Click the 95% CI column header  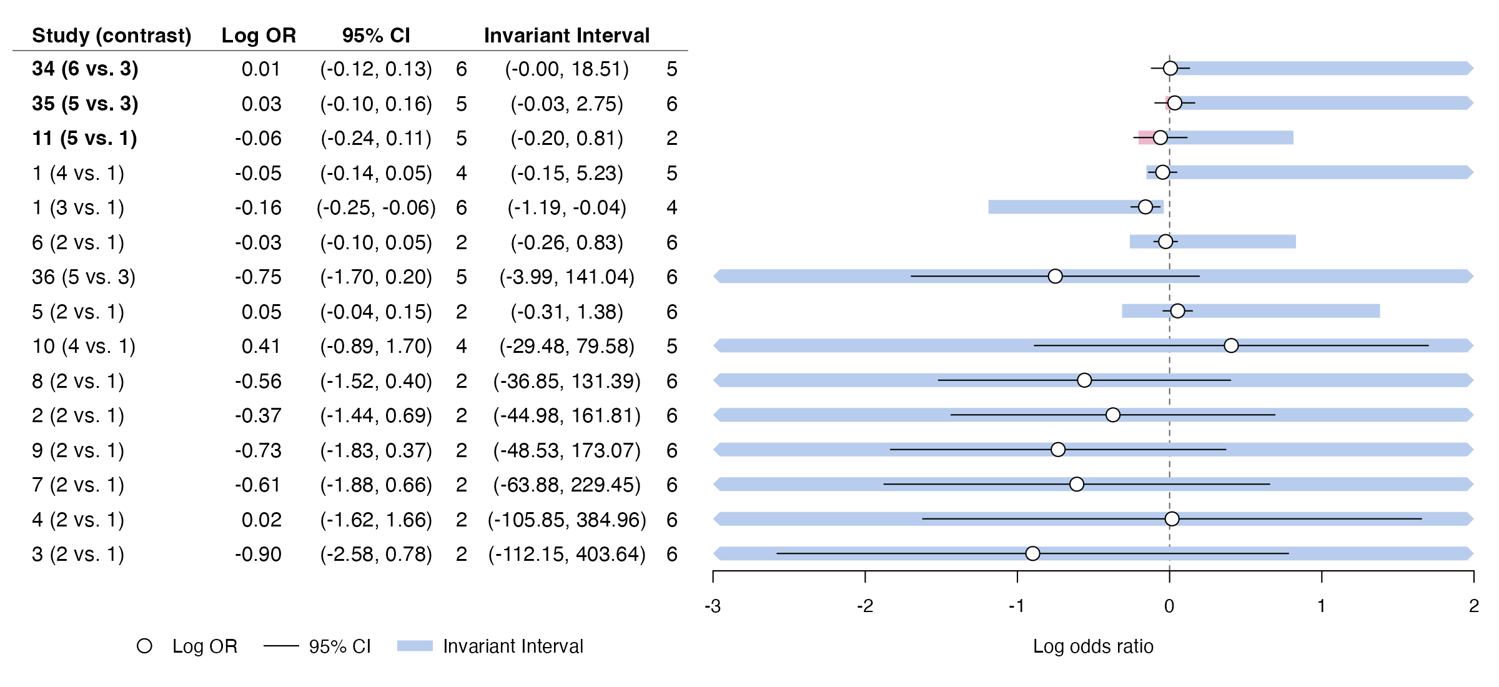click(x=376, y=36)
